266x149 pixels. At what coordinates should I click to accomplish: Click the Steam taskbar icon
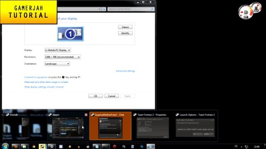[42, 147]
